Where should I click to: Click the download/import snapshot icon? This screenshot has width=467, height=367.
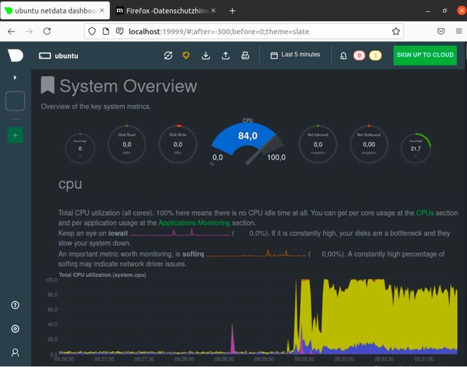pyautogui.click(x=206, y=56)
